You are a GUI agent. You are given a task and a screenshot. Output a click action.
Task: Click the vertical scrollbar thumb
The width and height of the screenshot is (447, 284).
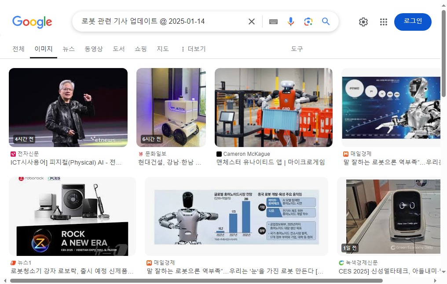[443, 54]
